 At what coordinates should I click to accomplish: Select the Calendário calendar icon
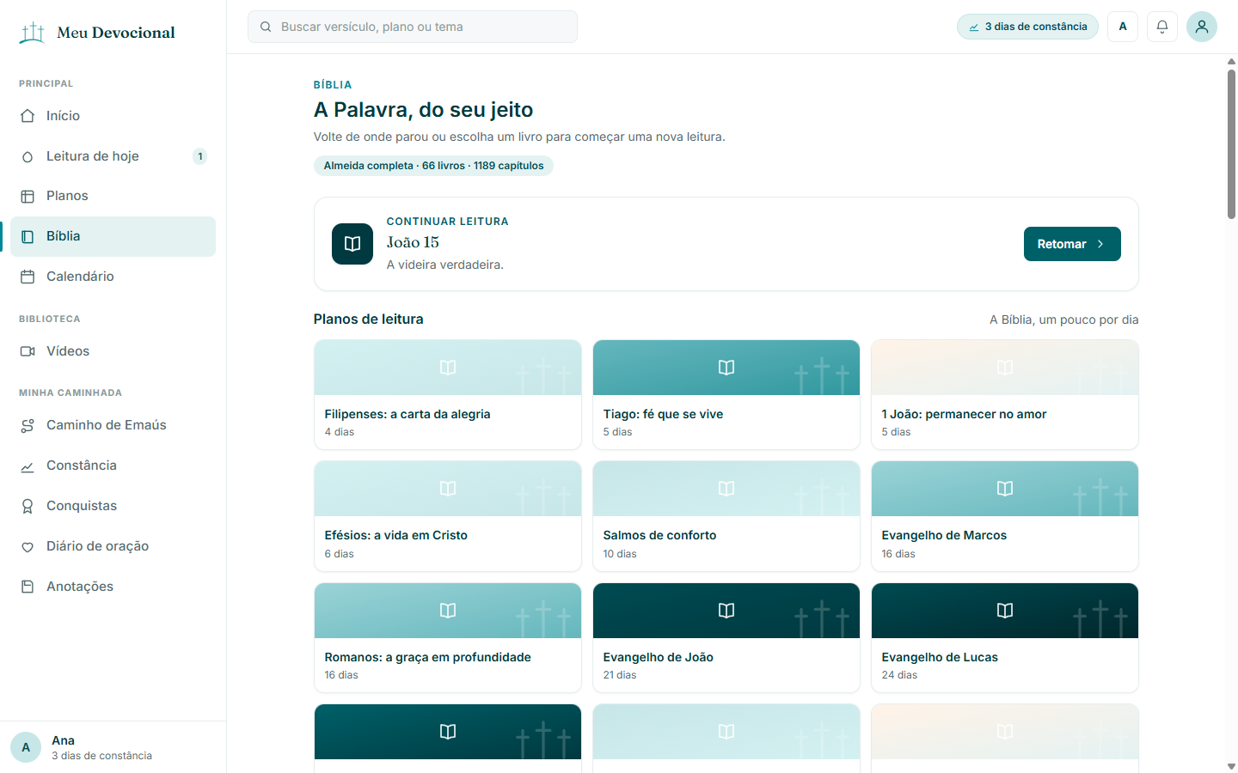pyautogui.click(x=28, y=277)
